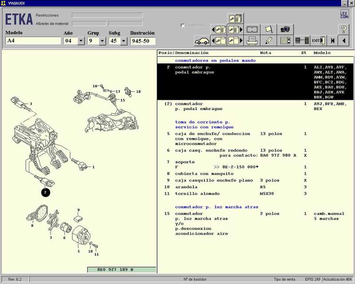Go back with the left arrow icon
This screenshot has height=284, width=355.
point(343,41)
